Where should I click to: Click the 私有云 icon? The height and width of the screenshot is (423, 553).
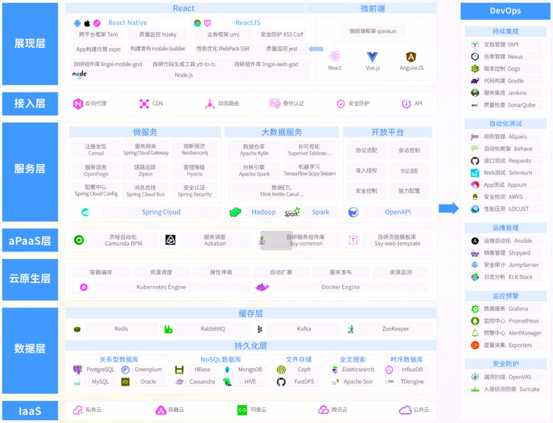pos(78,410)
